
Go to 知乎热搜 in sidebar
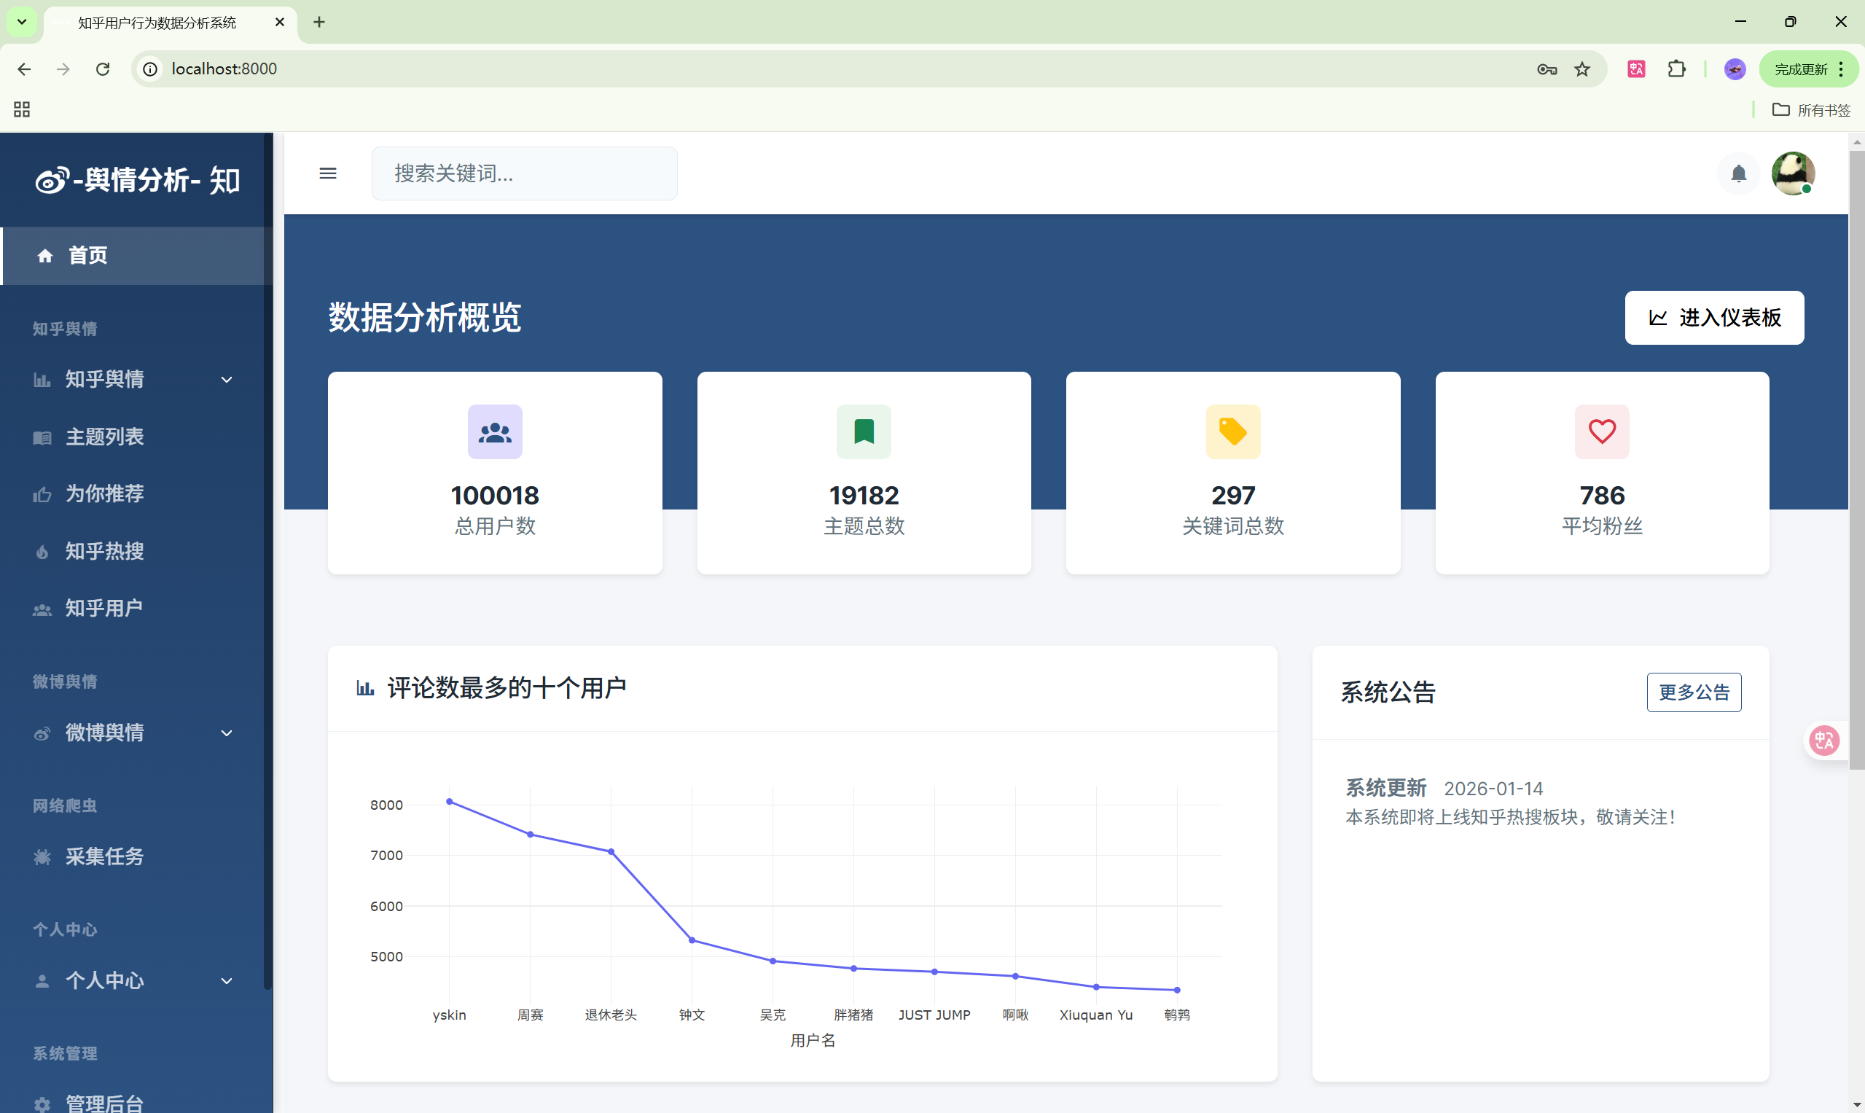pyautogui.click(x=104, y=551)
